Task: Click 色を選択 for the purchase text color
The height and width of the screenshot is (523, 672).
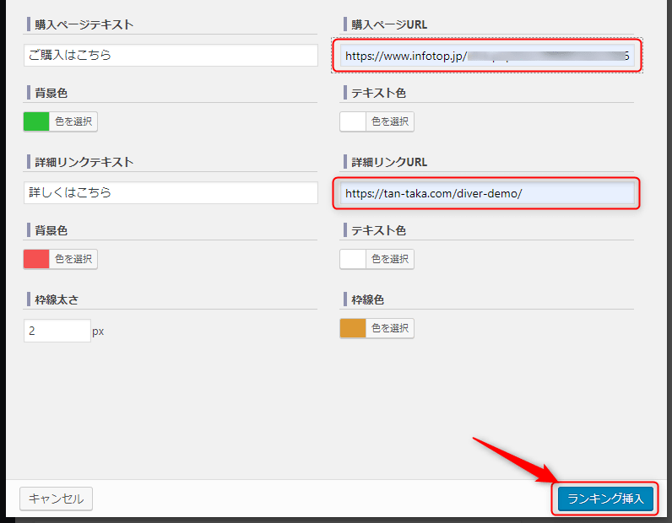Action: [390, 121]
